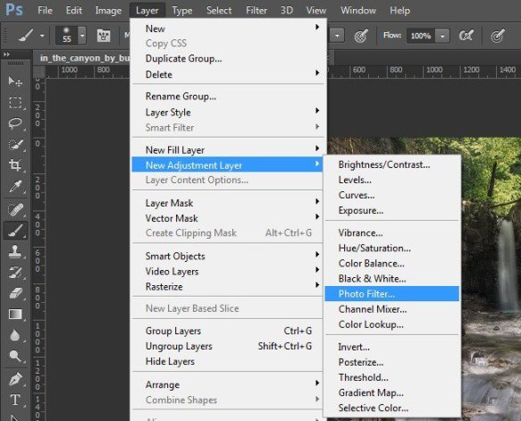Image resolution: width=521 pixels, height=421 pixels.
Task: Expand the tool panel double arrows
Action: coord(6,55)
